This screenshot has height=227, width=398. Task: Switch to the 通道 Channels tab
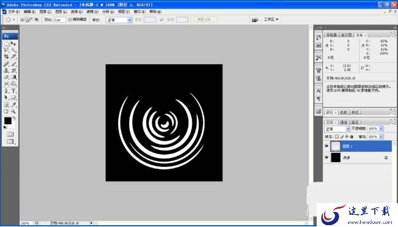(x=344, y=122)
